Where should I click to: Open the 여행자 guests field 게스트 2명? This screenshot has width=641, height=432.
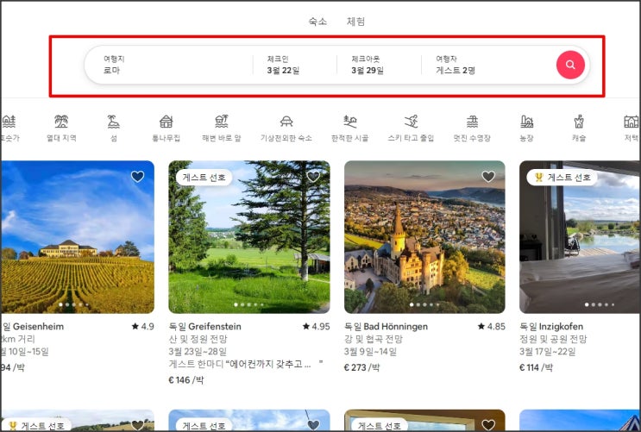click(x=487, y=65)
